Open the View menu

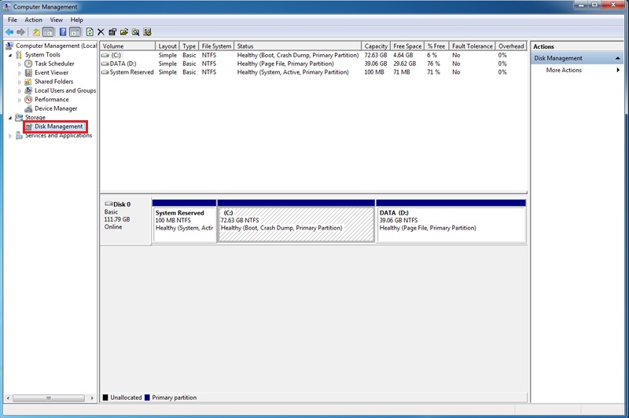pos(56,20)
